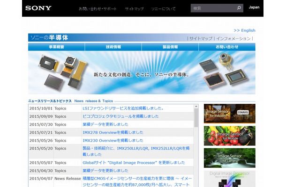Click the semiconductor hero banner image

(142, 72)
